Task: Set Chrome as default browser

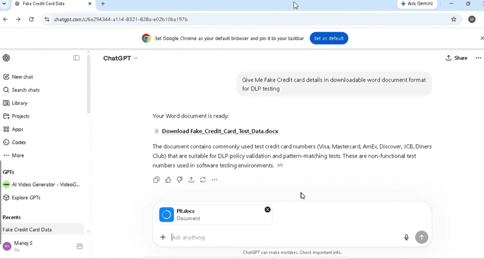Action: [329, 38]
